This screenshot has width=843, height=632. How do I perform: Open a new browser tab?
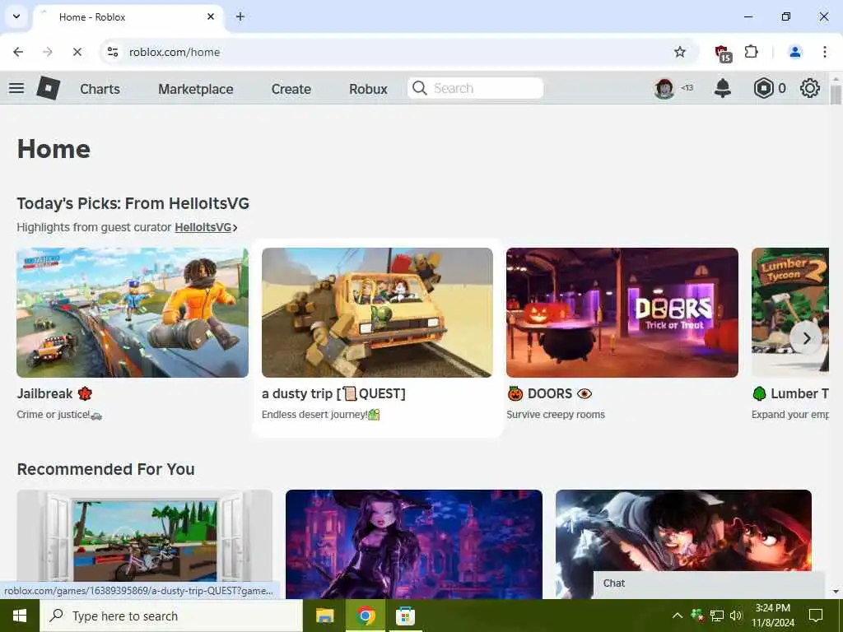pyautogui.click(x=240, y=16)
